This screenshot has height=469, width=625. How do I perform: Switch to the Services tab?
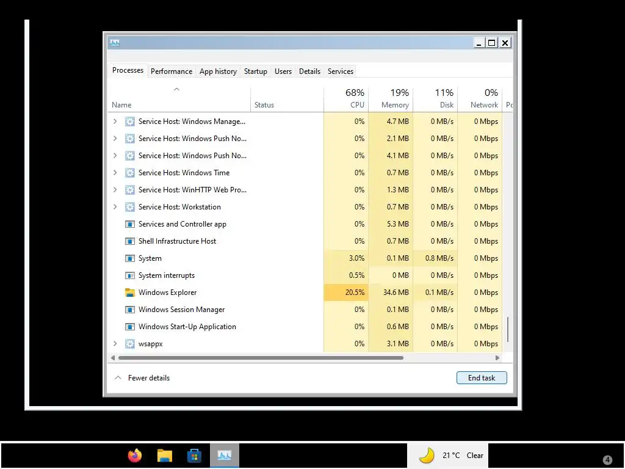341,71
